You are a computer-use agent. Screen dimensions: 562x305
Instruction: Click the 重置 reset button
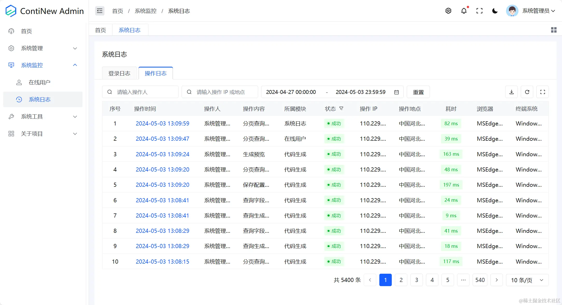(x=418, y=92)
